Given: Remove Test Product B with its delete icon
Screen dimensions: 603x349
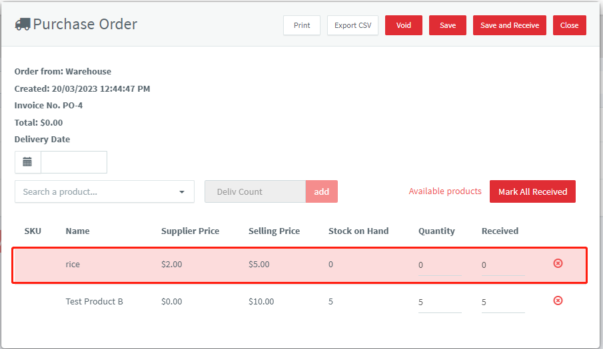Looking at the screenshot, I should [x=558, y=300].
